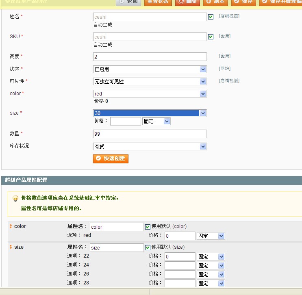Image resolution: width=302 pixels, height=295 pixels.
Task: Click the 保存 (Save) button icon
Action: 237,2
